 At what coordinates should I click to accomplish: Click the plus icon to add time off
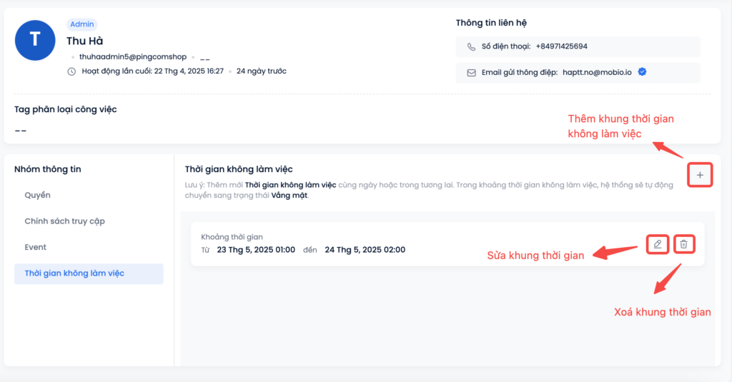[x=700, y=175]
